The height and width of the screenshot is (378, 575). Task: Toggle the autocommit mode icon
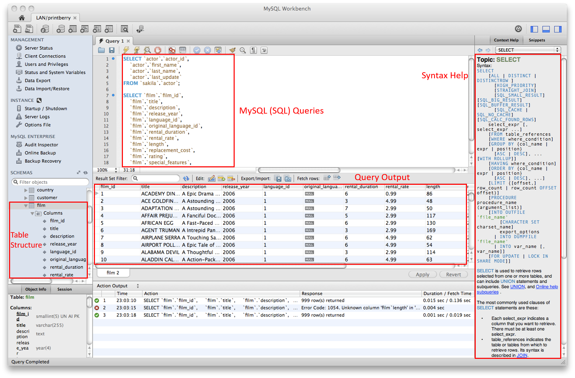(x=218, y=50)
